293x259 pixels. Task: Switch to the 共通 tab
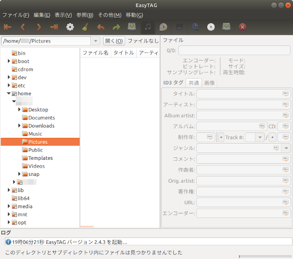tap(194, 83)
